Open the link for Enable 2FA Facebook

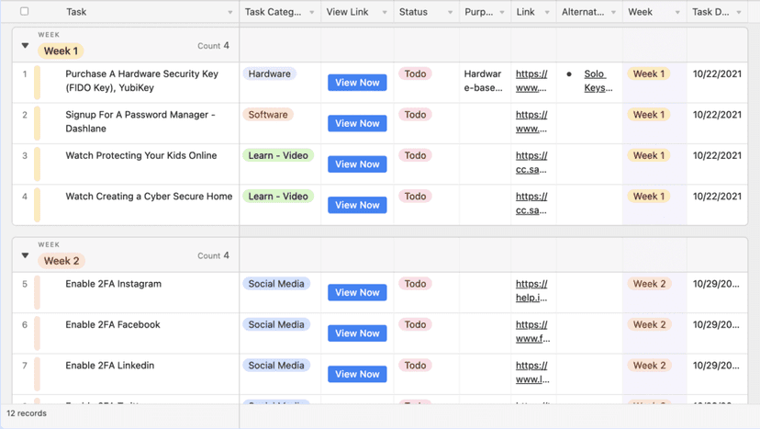point(531,331)
